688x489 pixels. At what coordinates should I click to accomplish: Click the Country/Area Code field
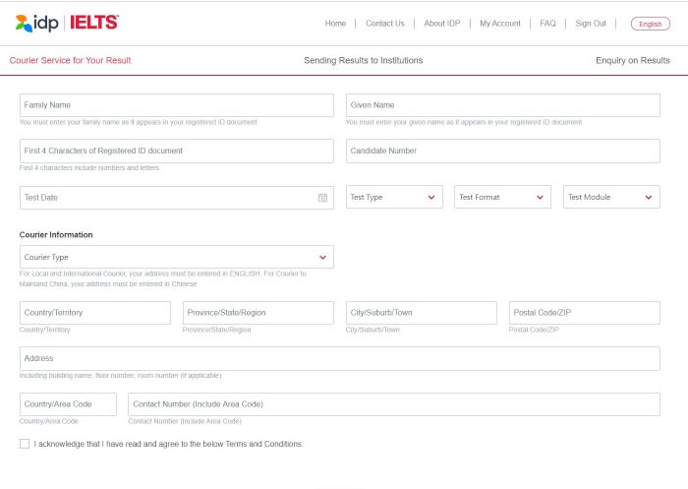pyautogui.click(x=68, y=404)
